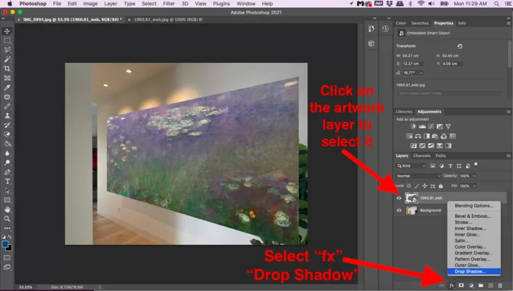Select the Path Selection tool
The image size is (513, 291).
[7, 191]
